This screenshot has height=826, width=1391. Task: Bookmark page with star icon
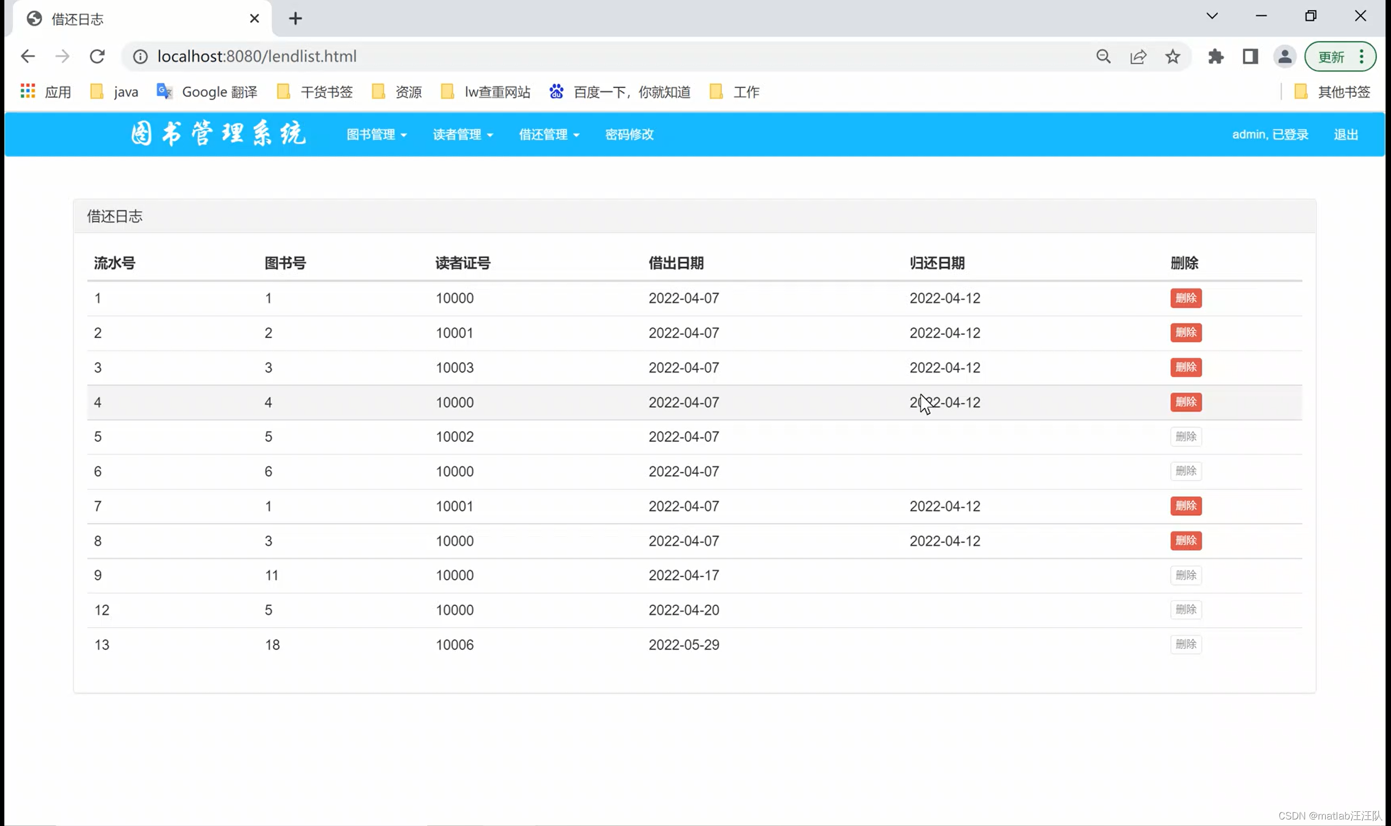1173,56
